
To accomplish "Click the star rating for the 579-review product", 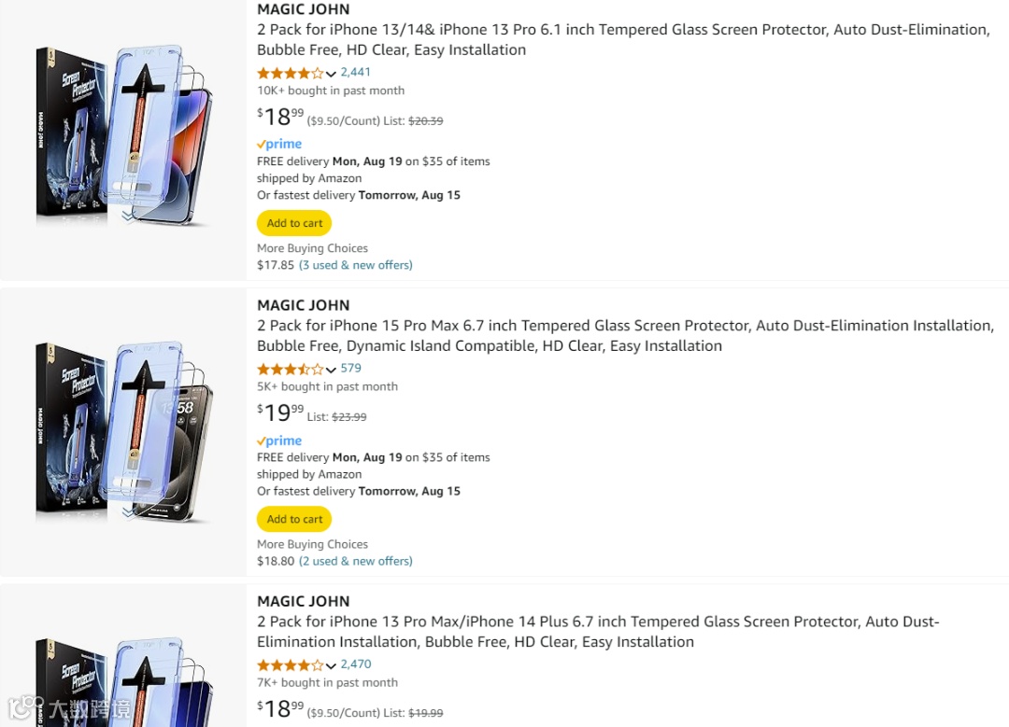I will (291, 369).
